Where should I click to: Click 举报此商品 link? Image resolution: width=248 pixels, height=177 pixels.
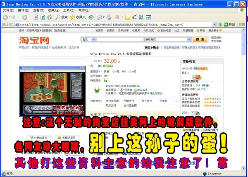(x=188, y=48)
